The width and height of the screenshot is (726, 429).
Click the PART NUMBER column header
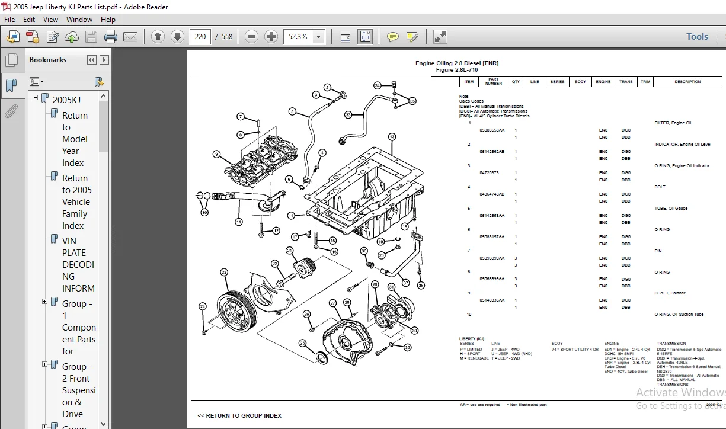click(x=494, y=82)
